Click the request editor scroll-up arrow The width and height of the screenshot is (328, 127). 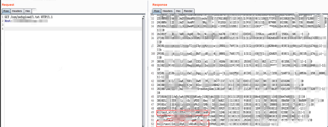coord(144,18)
